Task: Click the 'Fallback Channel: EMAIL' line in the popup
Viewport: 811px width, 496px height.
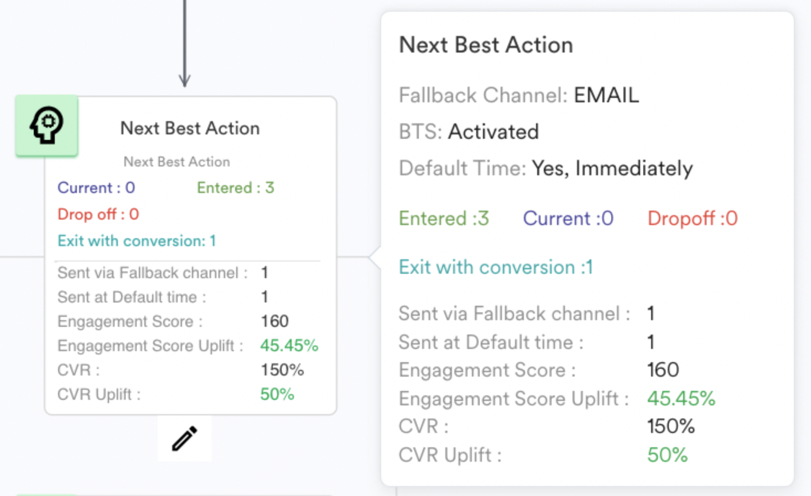Action: 518,96
